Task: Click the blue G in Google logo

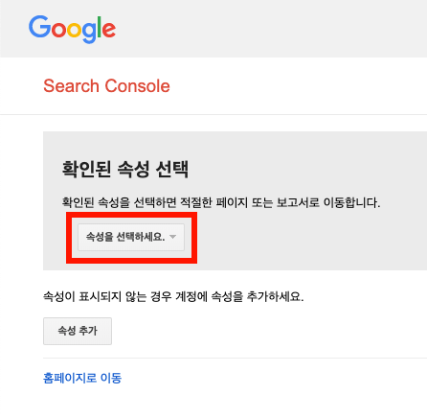Action: click(x=39, y=27)
